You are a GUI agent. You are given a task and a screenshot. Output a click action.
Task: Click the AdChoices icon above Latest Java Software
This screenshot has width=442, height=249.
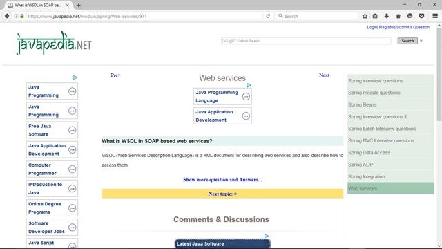click(267, 236)
